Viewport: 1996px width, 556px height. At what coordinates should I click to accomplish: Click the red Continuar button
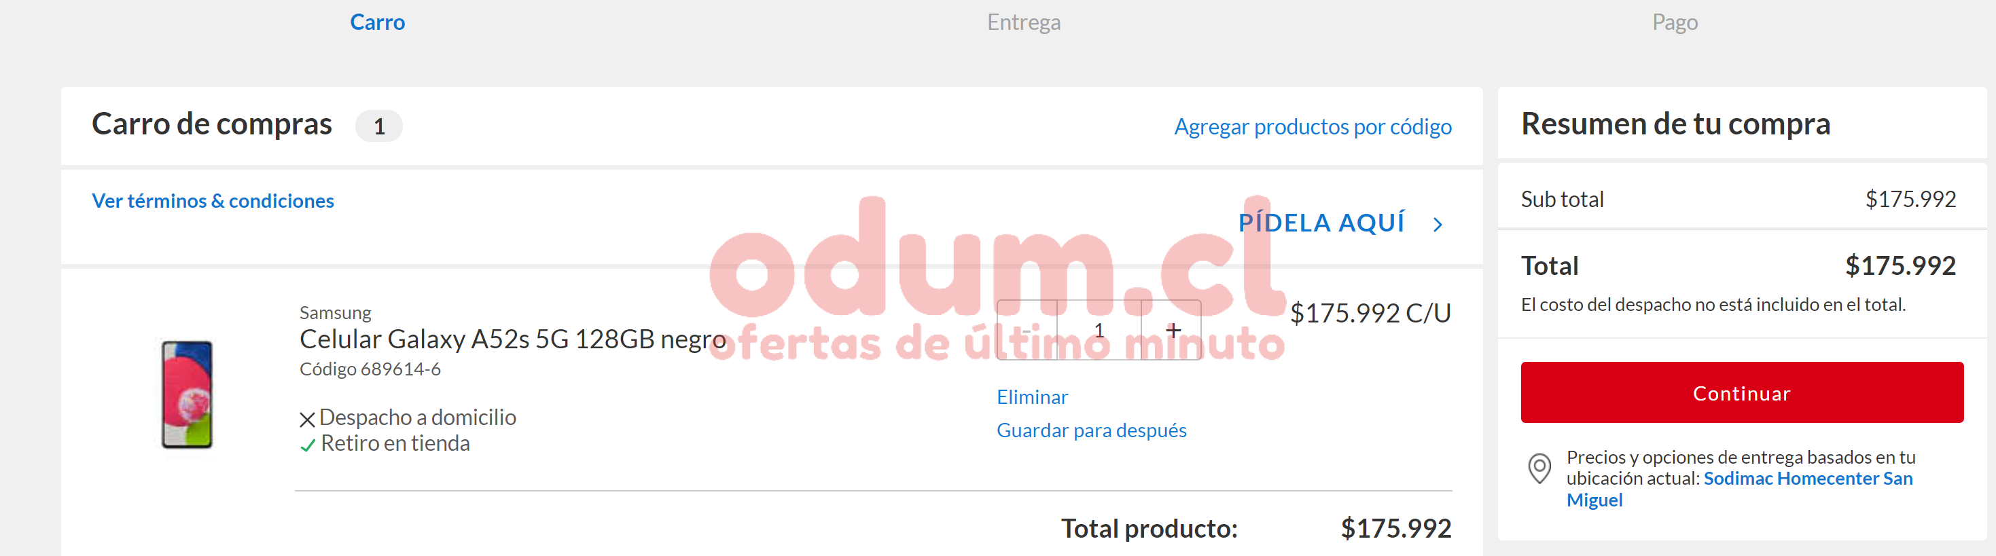(x=1742, y=392)
